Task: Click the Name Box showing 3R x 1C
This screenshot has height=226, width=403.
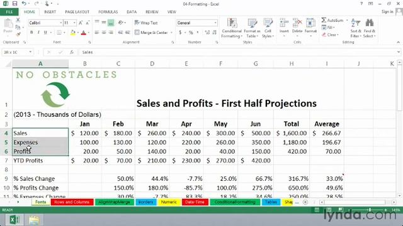Action: pyautogui.click(x=18, y=52)
